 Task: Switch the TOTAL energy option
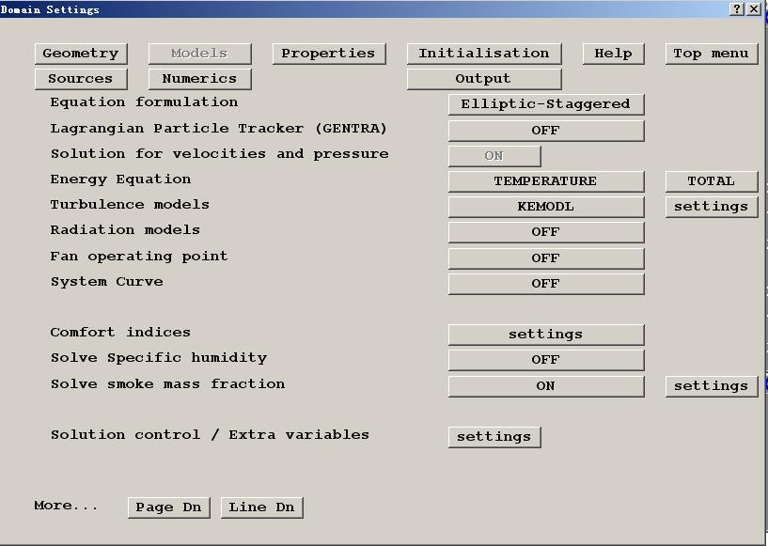pos(711,181)
